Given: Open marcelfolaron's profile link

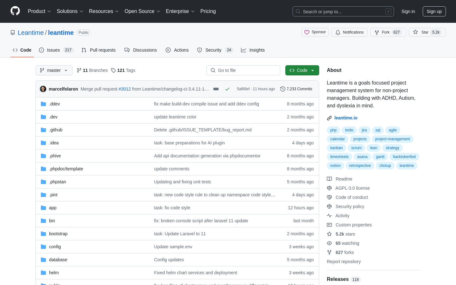Looking at the screenshot, I should [x=63, y=89].
